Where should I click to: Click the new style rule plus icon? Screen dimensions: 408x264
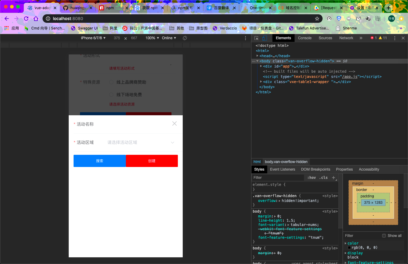(334, 178)
